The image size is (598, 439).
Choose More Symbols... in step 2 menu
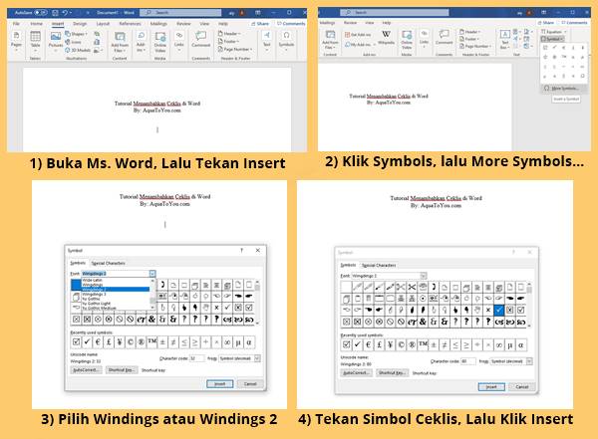tap(564, 88)
